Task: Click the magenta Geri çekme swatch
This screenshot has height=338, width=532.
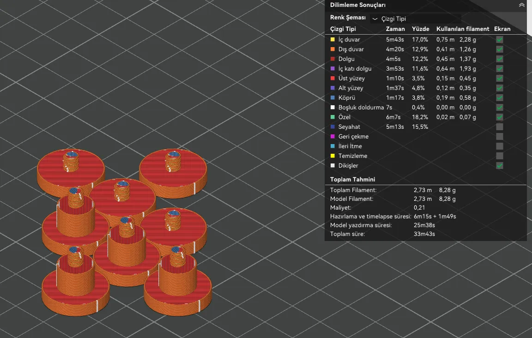Action: (332, 136)
